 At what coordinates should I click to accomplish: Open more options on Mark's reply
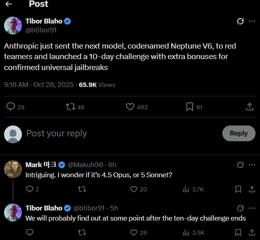(x=252, y=165)
